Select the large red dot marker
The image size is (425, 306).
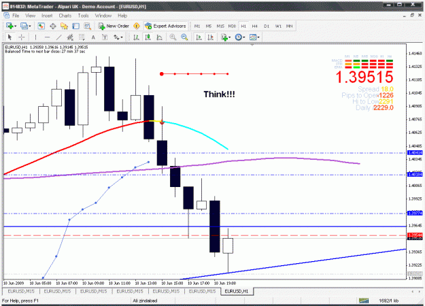pyautogui.click(x=162, y=73)
